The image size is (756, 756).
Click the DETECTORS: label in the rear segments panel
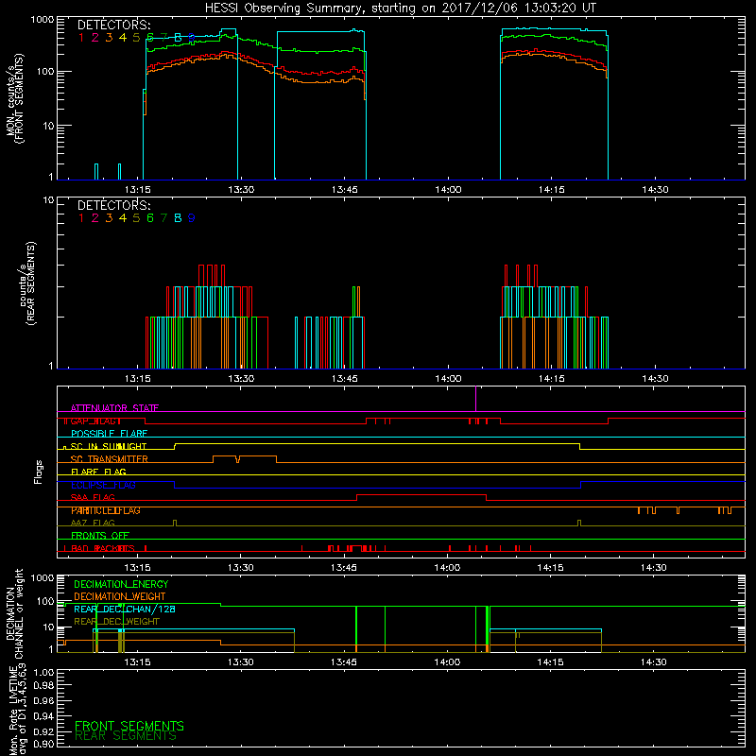[x=113, y=205]
